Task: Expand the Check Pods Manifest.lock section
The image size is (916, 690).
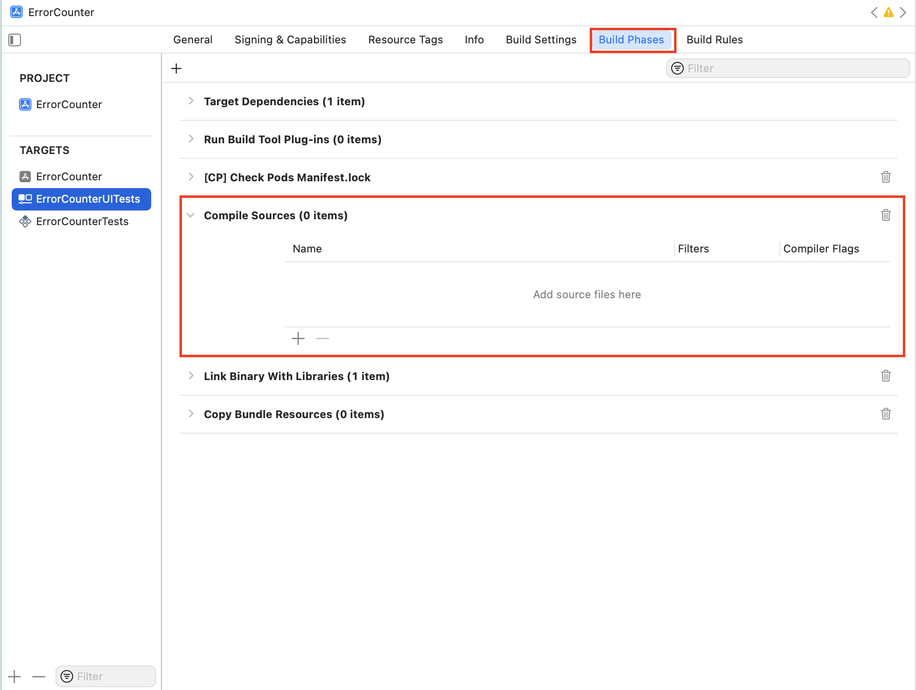Action: point(191,177)
